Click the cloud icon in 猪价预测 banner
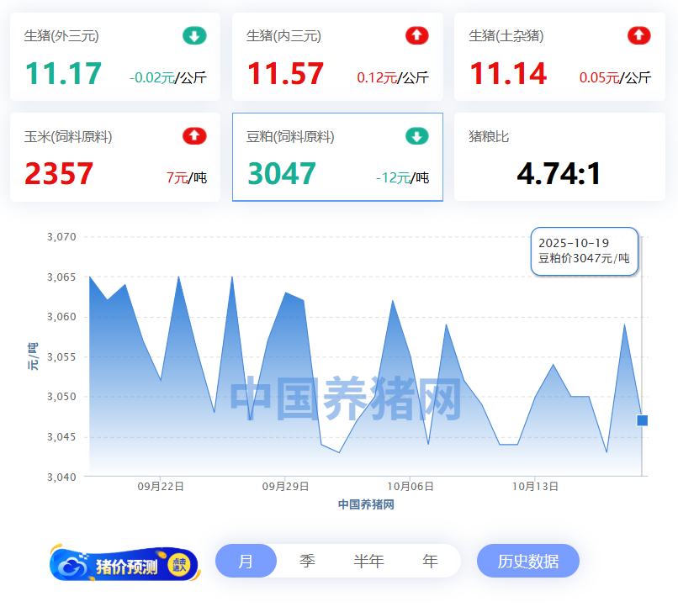The width and height of the screenshot is (678, 612). point(73,567)
